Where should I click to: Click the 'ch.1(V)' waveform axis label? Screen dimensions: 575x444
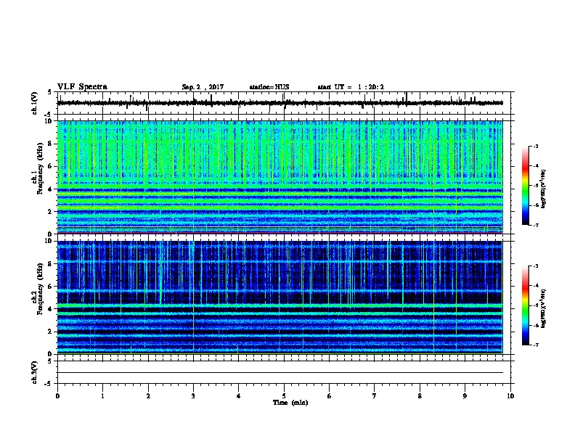[35, 103]
